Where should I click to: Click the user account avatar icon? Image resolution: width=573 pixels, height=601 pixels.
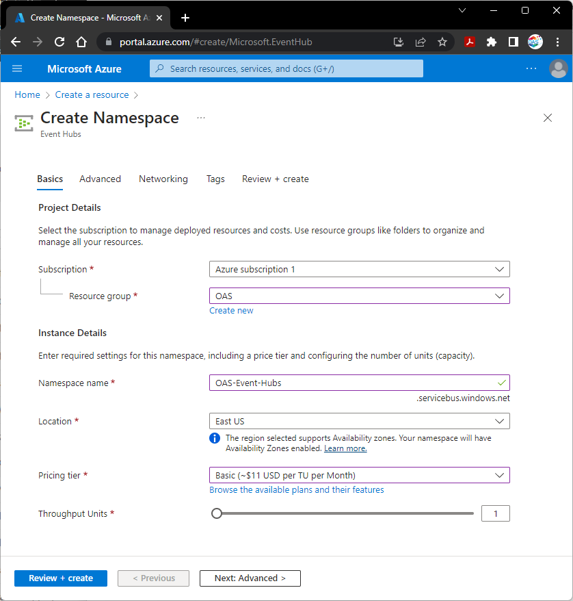(558, 68)
